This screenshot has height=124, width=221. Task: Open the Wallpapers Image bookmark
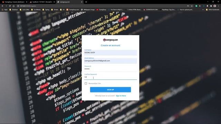pos(88,10)
